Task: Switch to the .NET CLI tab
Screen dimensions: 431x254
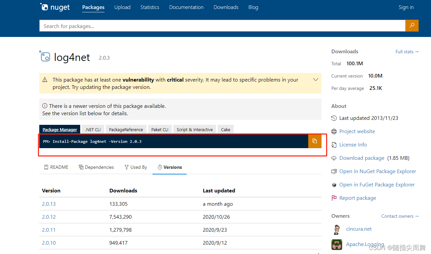Action: [93, 129]
